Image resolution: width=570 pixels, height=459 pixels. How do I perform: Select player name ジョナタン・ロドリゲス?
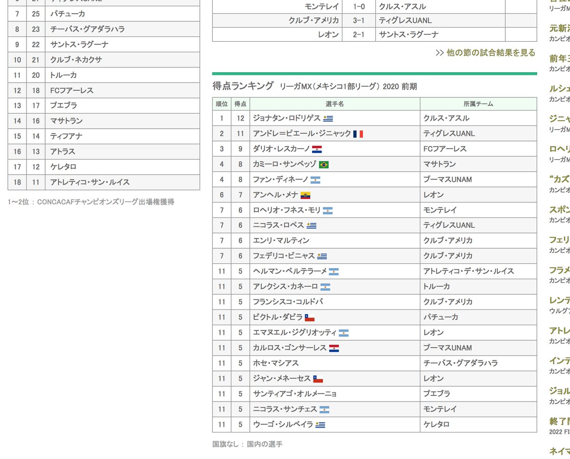click(x=287, y=118)
